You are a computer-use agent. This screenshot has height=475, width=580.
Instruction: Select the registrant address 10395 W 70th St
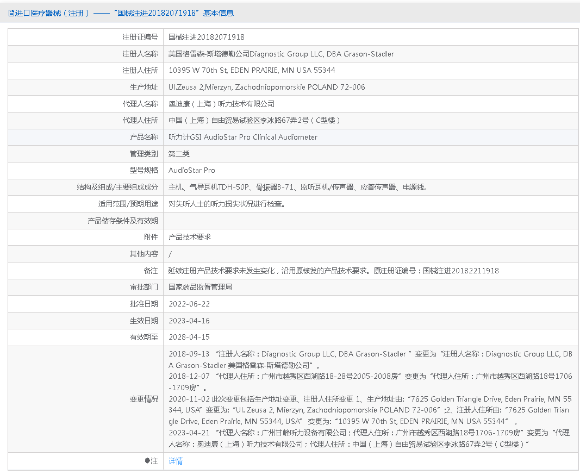click(252, 71)
